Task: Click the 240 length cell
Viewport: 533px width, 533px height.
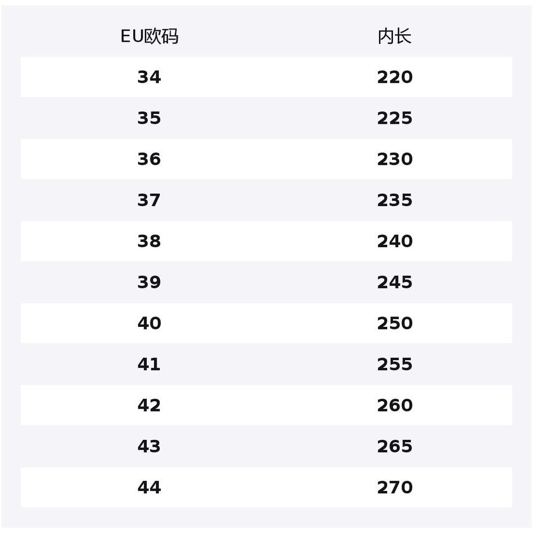Action: click(x=395, y=242)
